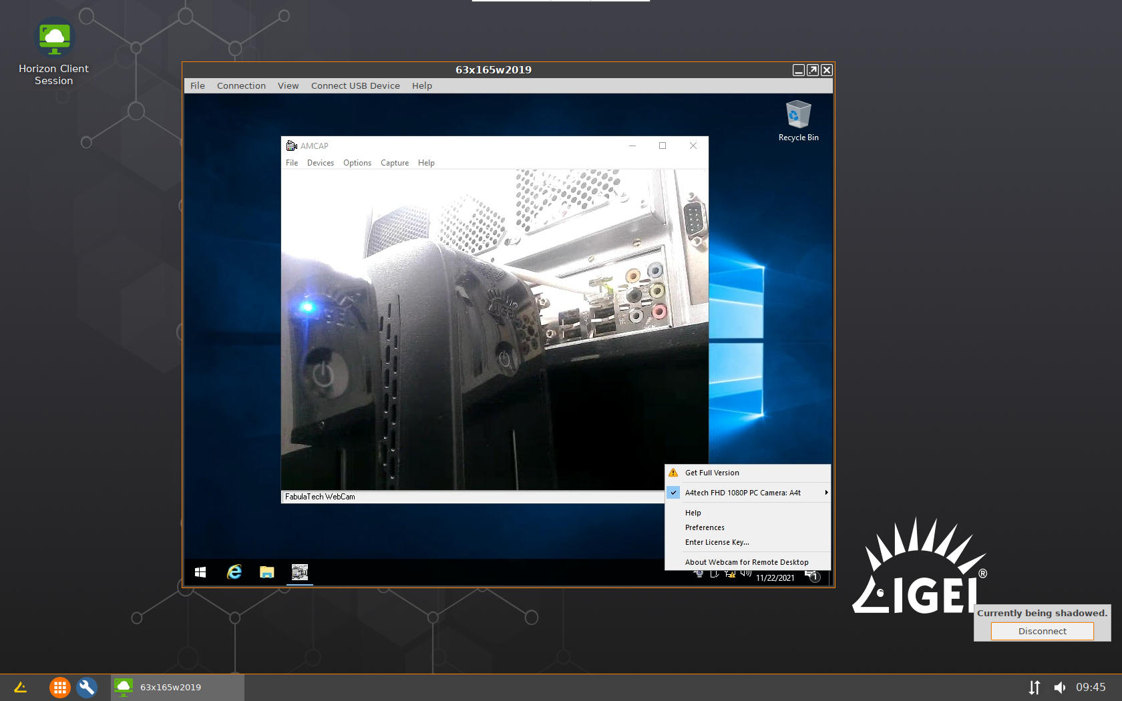Close the AMCAP window
The image size is (1122, 701).
[693, 146]
